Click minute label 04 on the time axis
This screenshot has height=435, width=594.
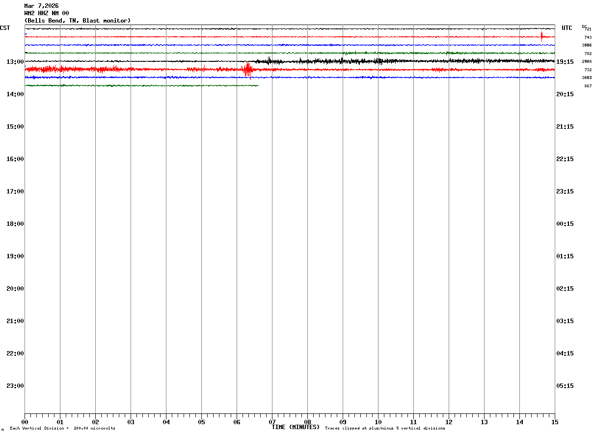166,422
